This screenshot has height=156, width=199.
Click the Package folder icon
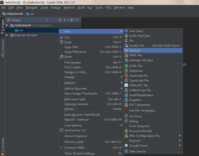126,50
